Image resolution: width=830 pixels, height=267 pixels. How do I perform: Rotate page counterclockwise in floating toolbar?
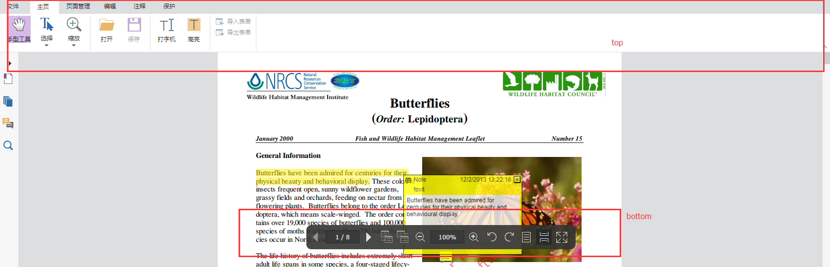pos(491,237)
